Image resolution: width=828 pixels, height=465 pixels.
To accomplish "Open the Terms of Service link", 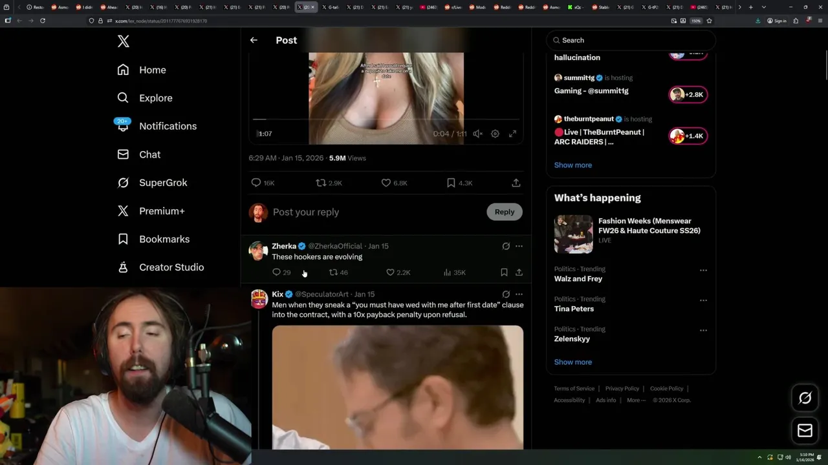I will [x=574, y=388].
